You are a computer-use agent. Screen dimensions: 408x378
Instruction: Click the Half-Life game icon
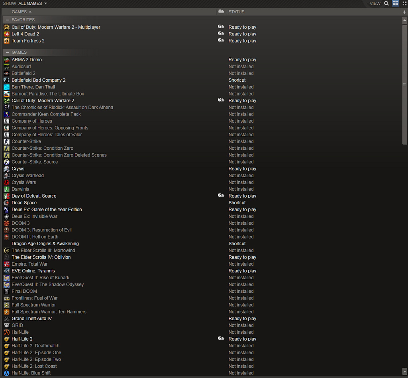(x=6, y=332)
